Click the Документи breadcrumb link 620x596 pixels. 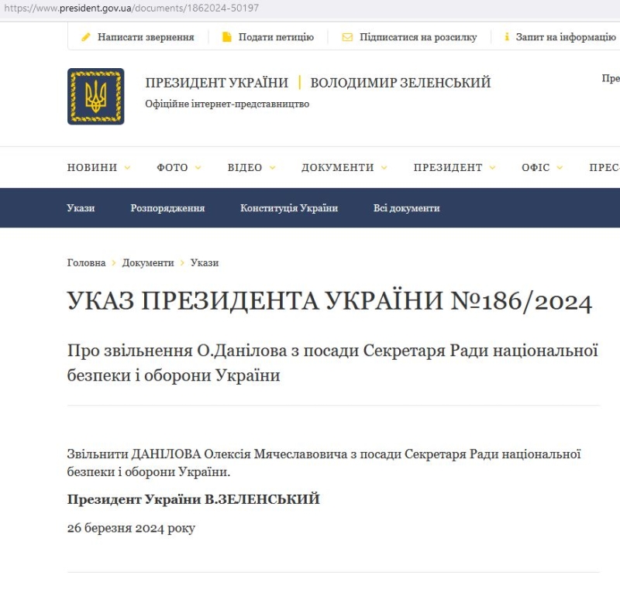pos(148,263)
